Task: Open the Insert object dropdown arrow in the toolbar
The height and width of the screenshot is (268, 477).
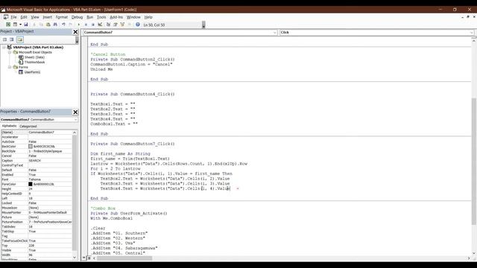Action: [x=20, y=25]
